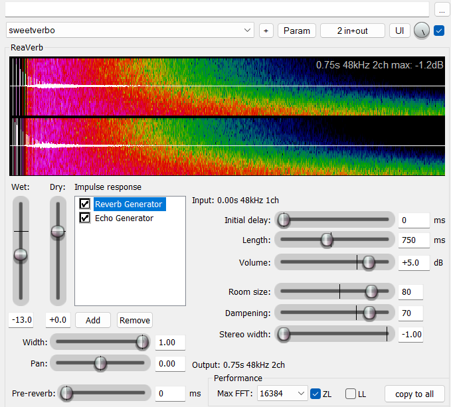
Task: Open the Param menu button
Action: (x=296, y=31)
